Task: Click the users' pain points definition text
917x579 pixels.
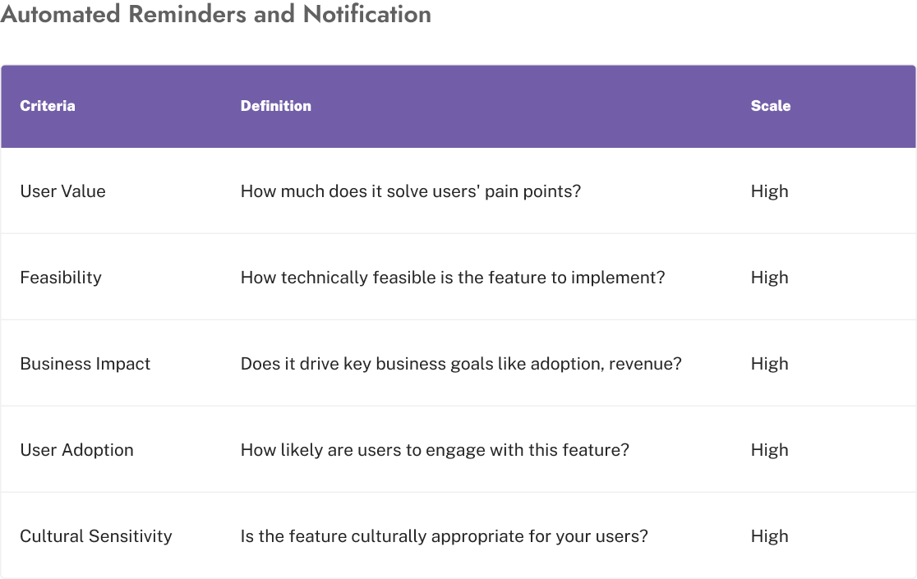Action: [411, 191]
